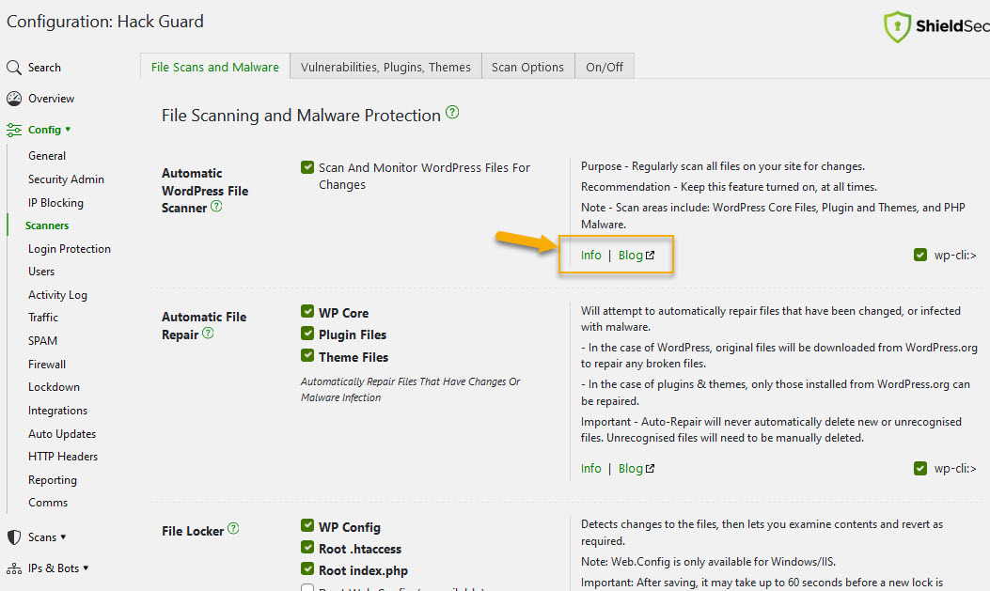Switch to the Scan Options tab
Screen dimensions: 990x591
(527, 66)
